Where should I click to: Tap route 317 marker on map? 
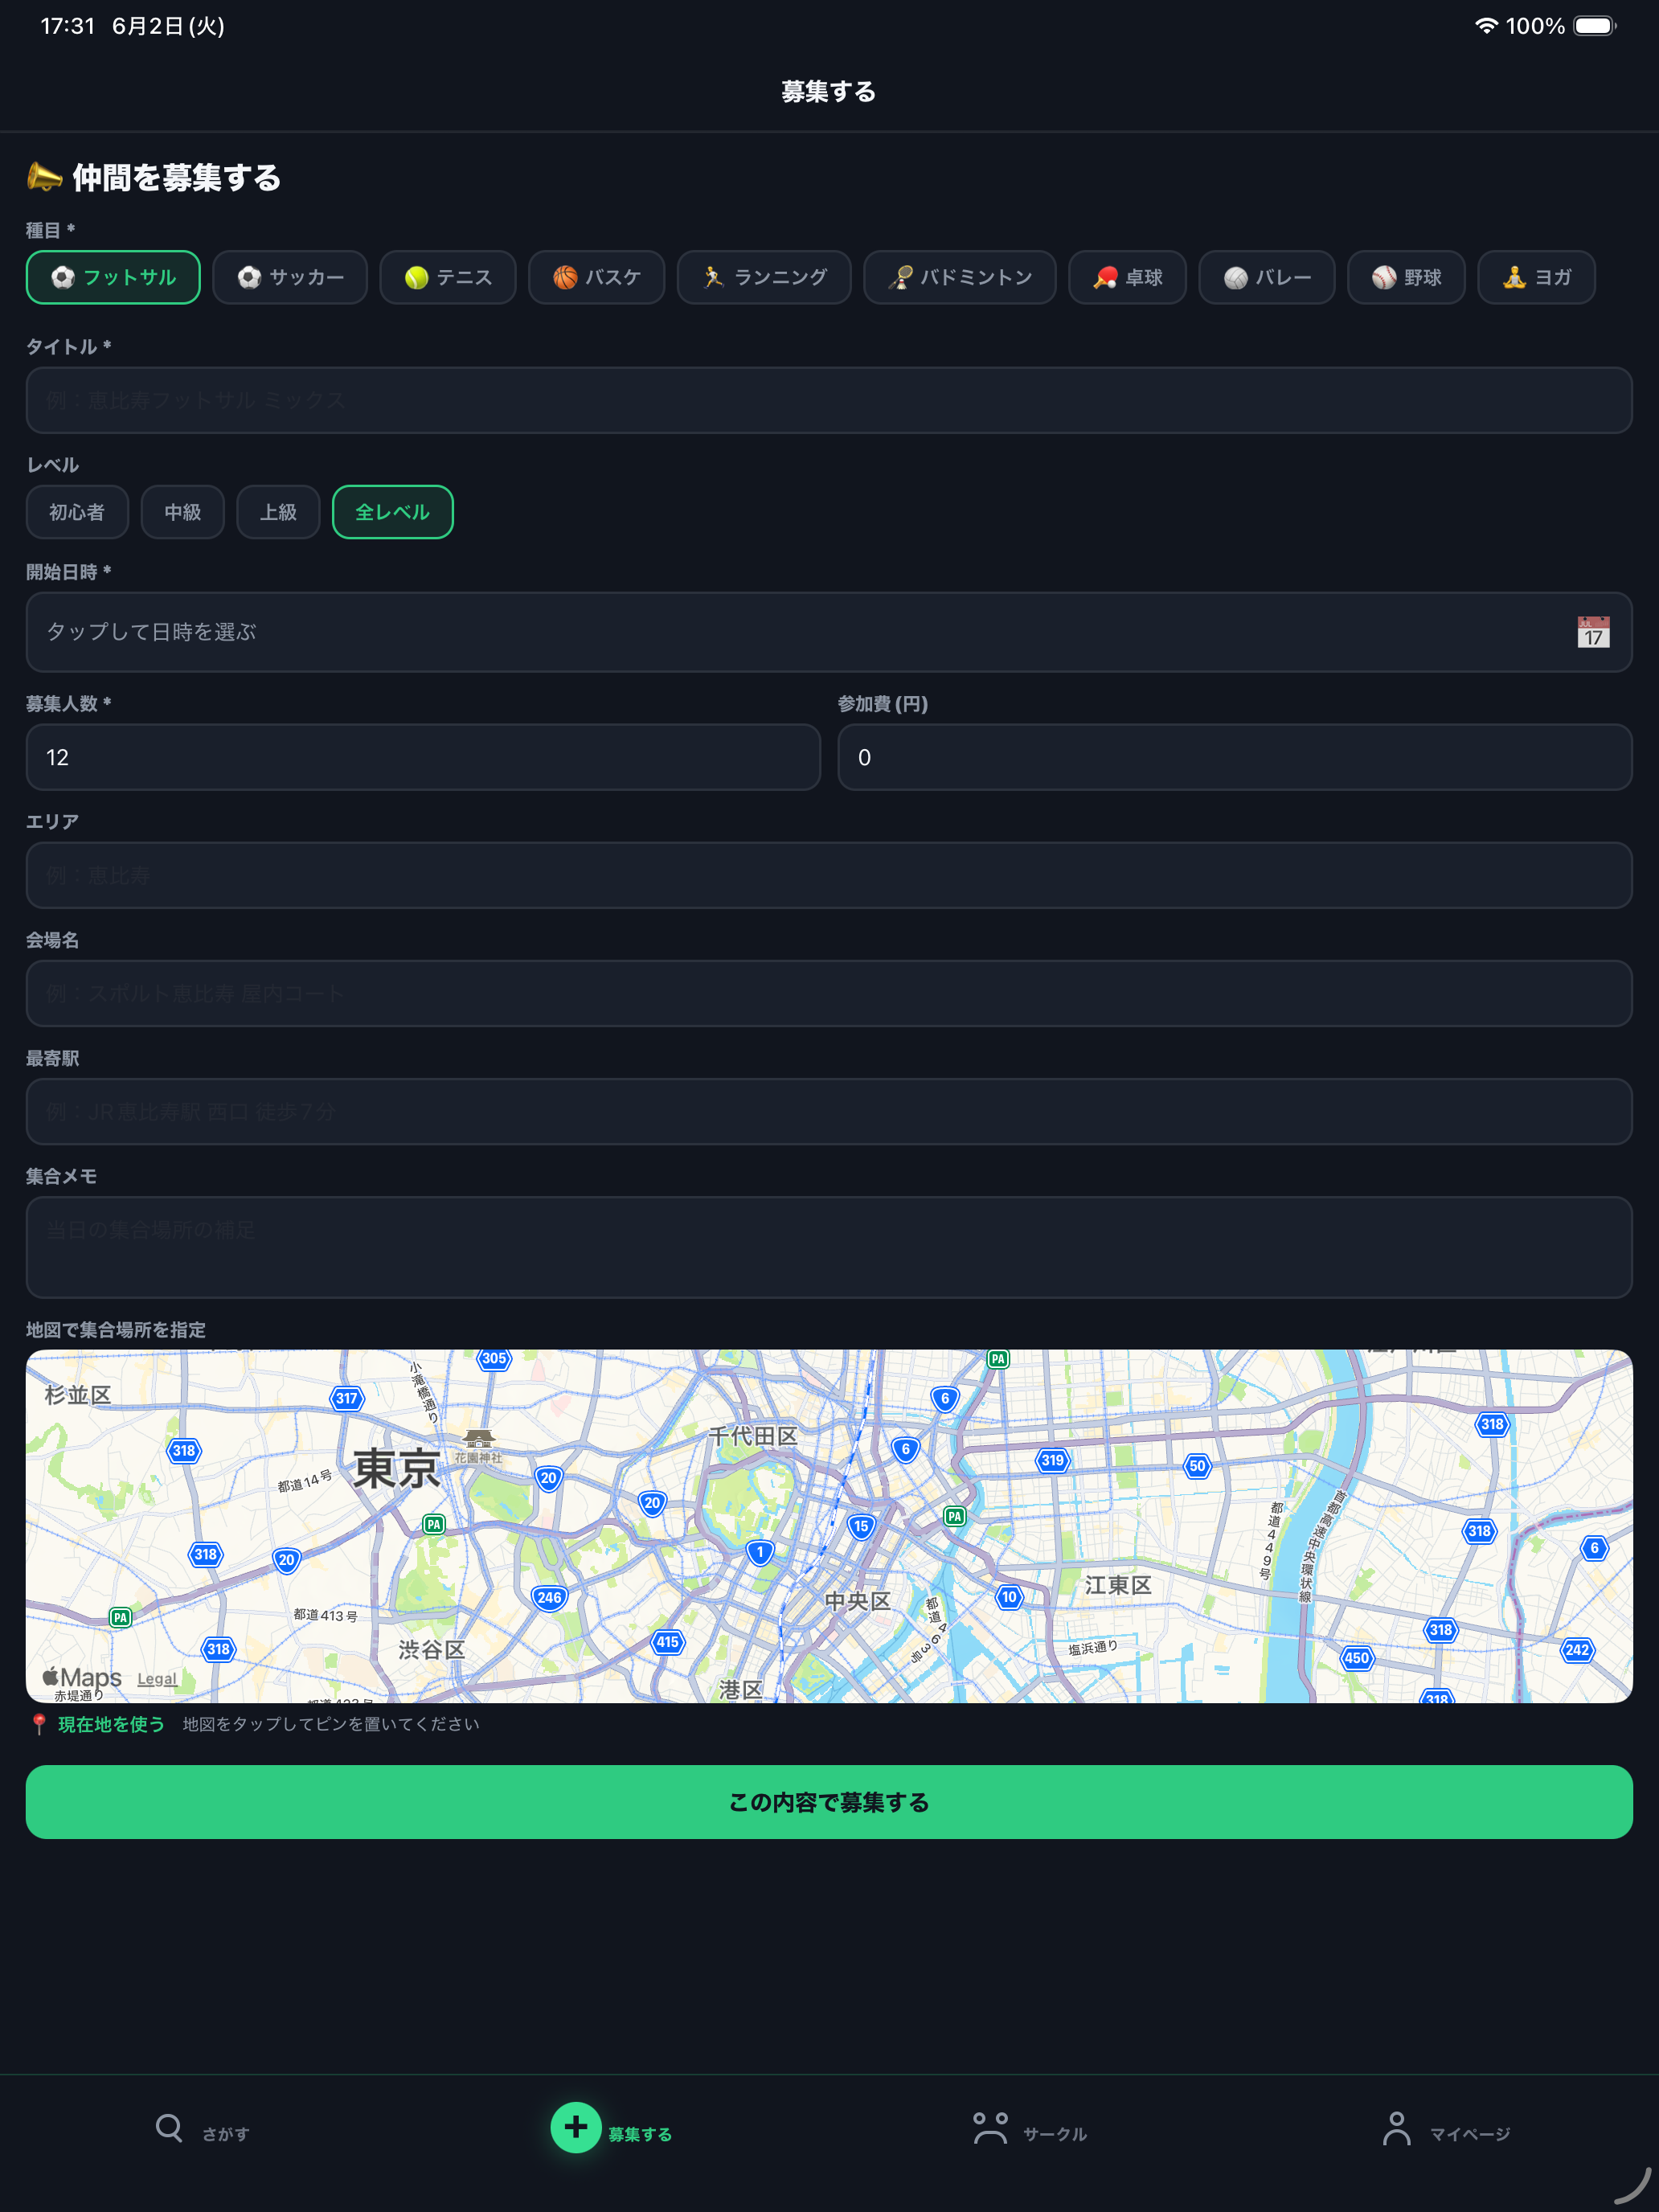(346, 1398)
